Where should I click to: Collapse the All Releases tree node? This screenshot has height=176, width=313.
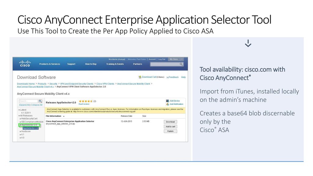[x=19, y=116]
